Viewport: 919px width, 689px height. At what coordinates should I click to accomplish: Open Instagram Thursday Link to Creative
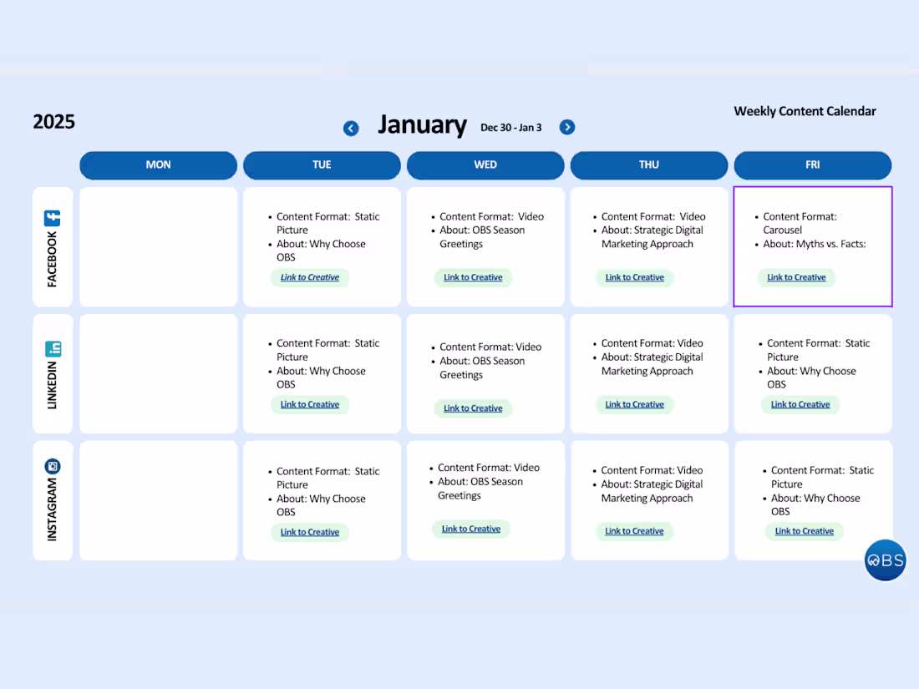(x=634, y=531)
